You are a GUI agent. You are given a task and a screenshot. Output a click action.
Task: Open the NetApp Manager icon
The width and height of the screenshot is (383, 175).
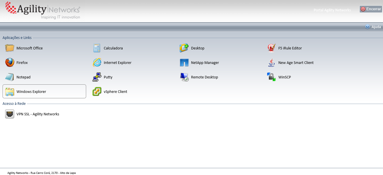(184, 63)
